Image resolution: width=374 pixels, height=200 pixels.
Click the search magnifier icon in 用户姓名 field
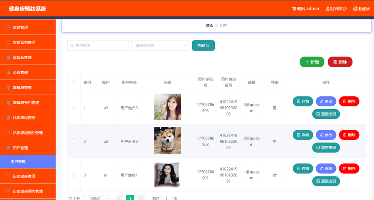(72, 45)
